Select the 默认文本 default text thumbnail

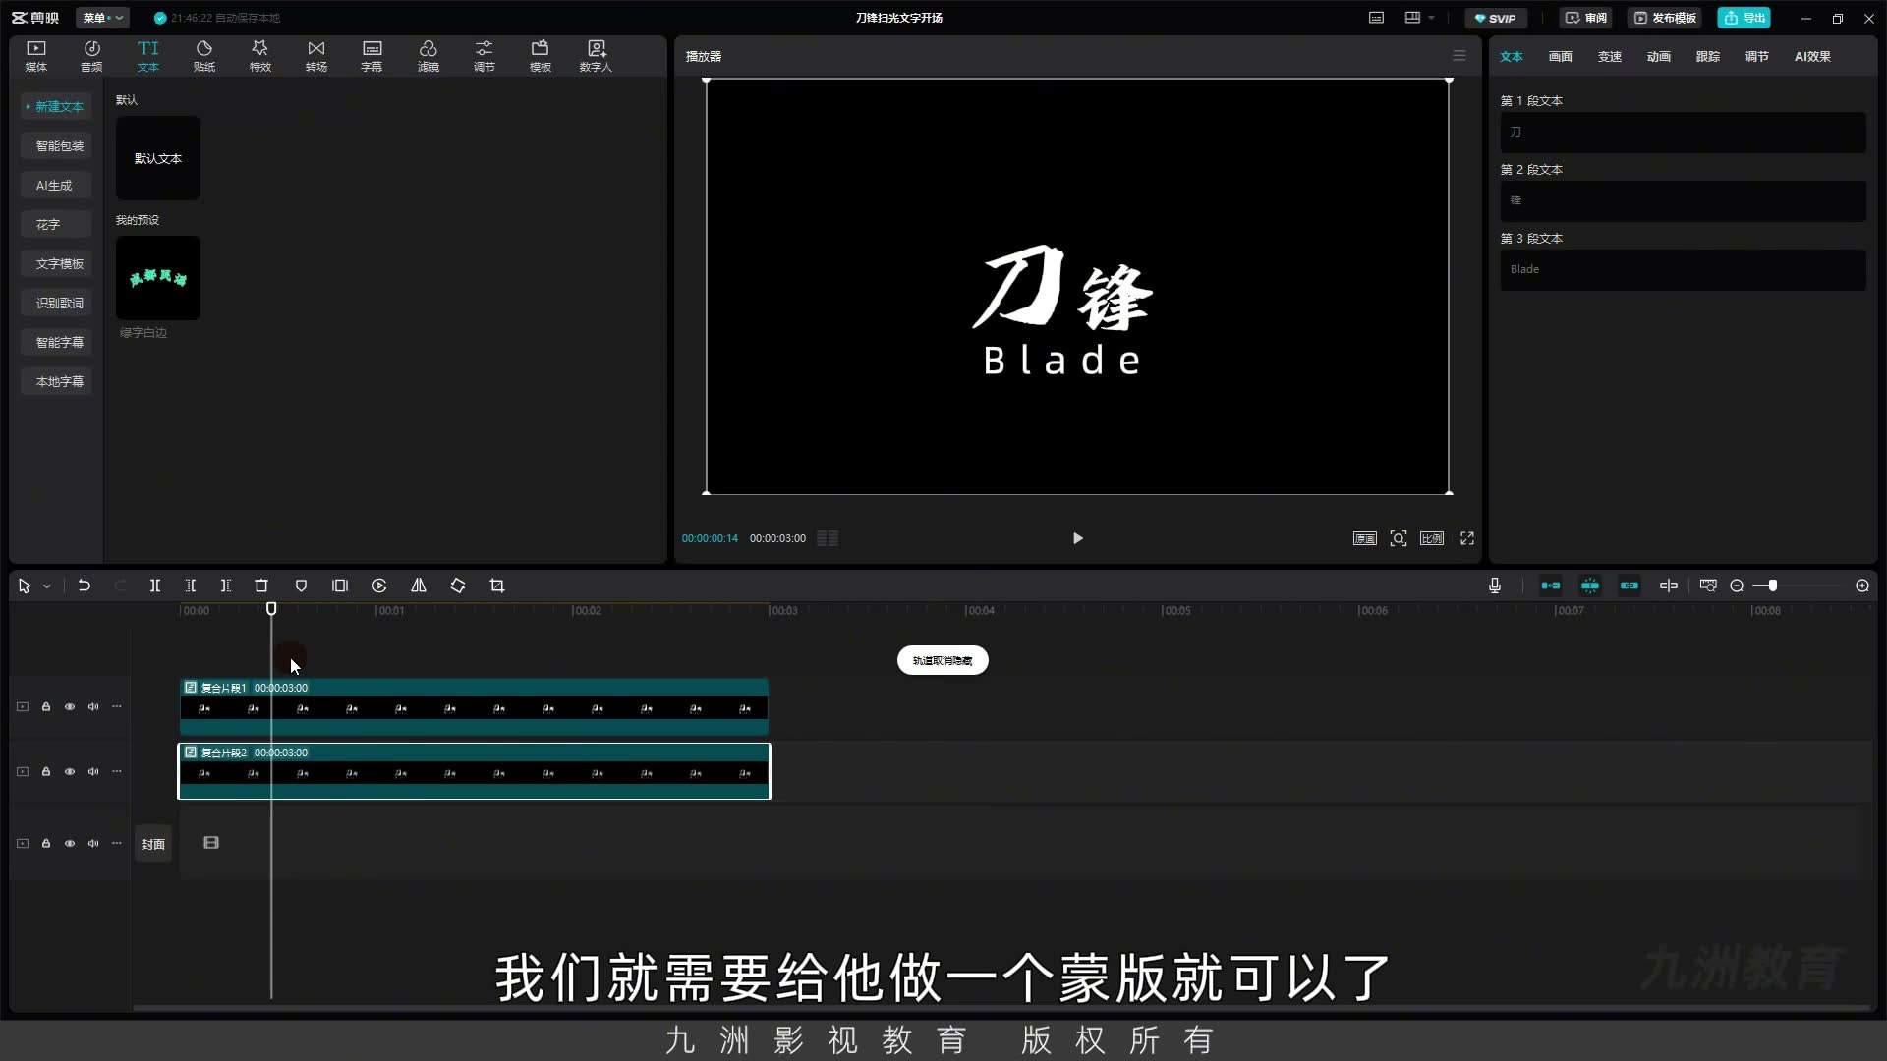click(x=158, y=158)
